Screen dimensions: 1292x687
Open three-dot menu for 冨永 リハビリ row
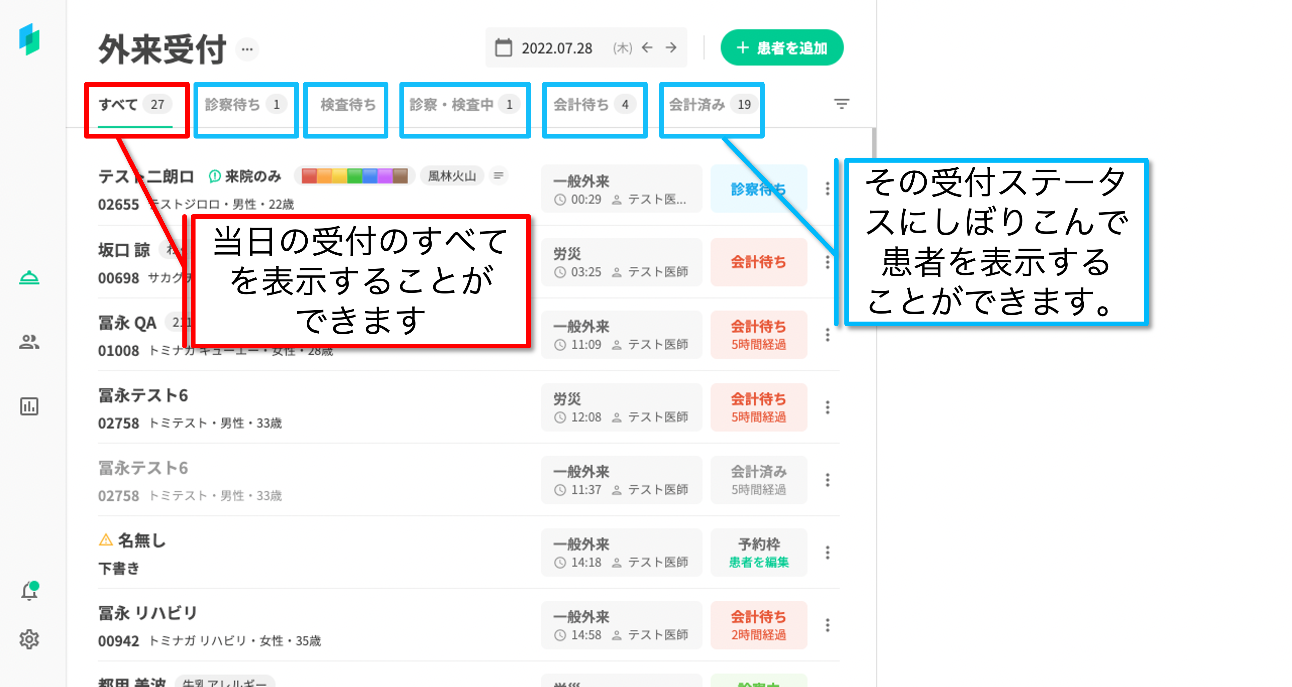828,625
